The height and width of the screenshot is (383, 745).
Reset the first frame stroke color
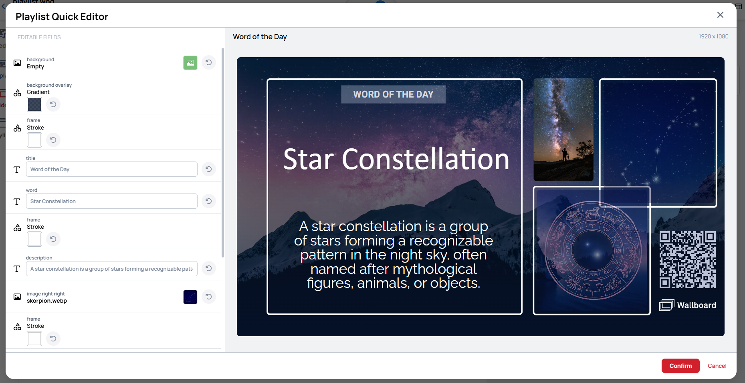pyautogui.click(x=53, y=140)
